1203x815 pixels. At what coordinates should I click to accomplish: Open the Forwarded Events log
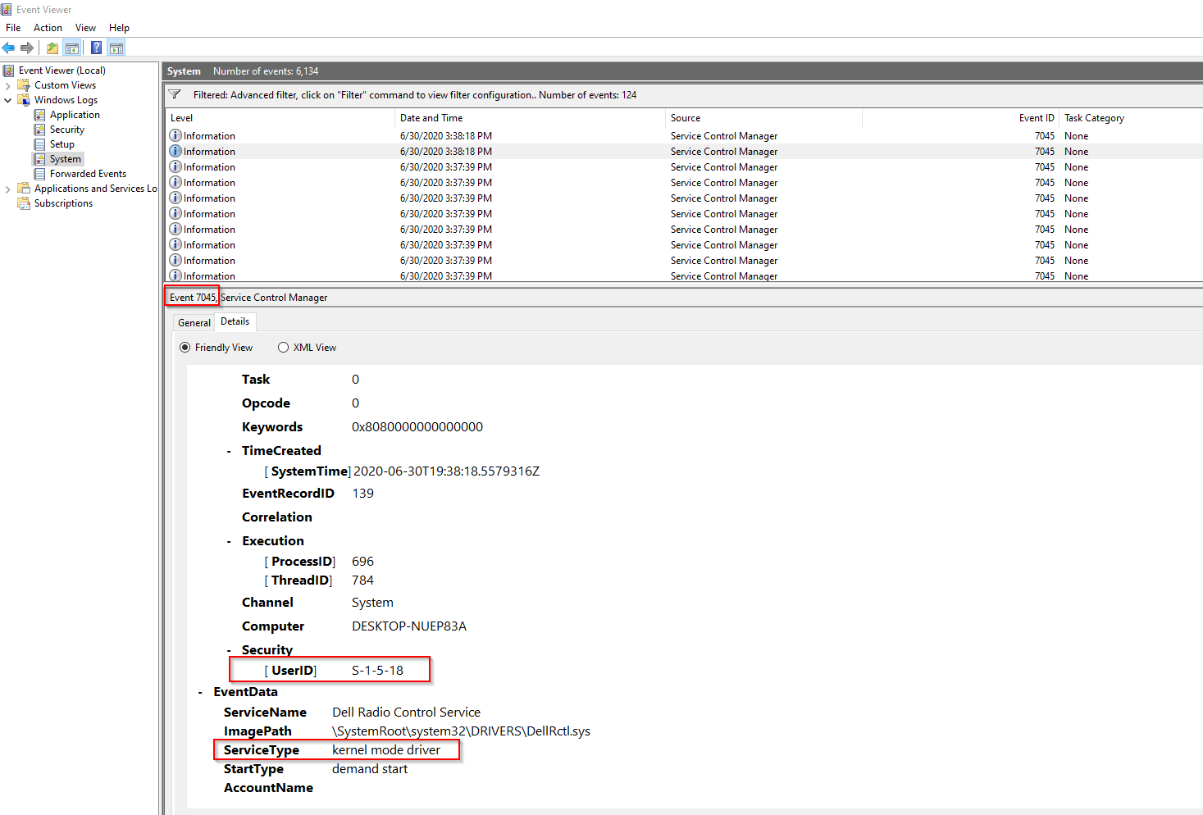click(88, 174)
